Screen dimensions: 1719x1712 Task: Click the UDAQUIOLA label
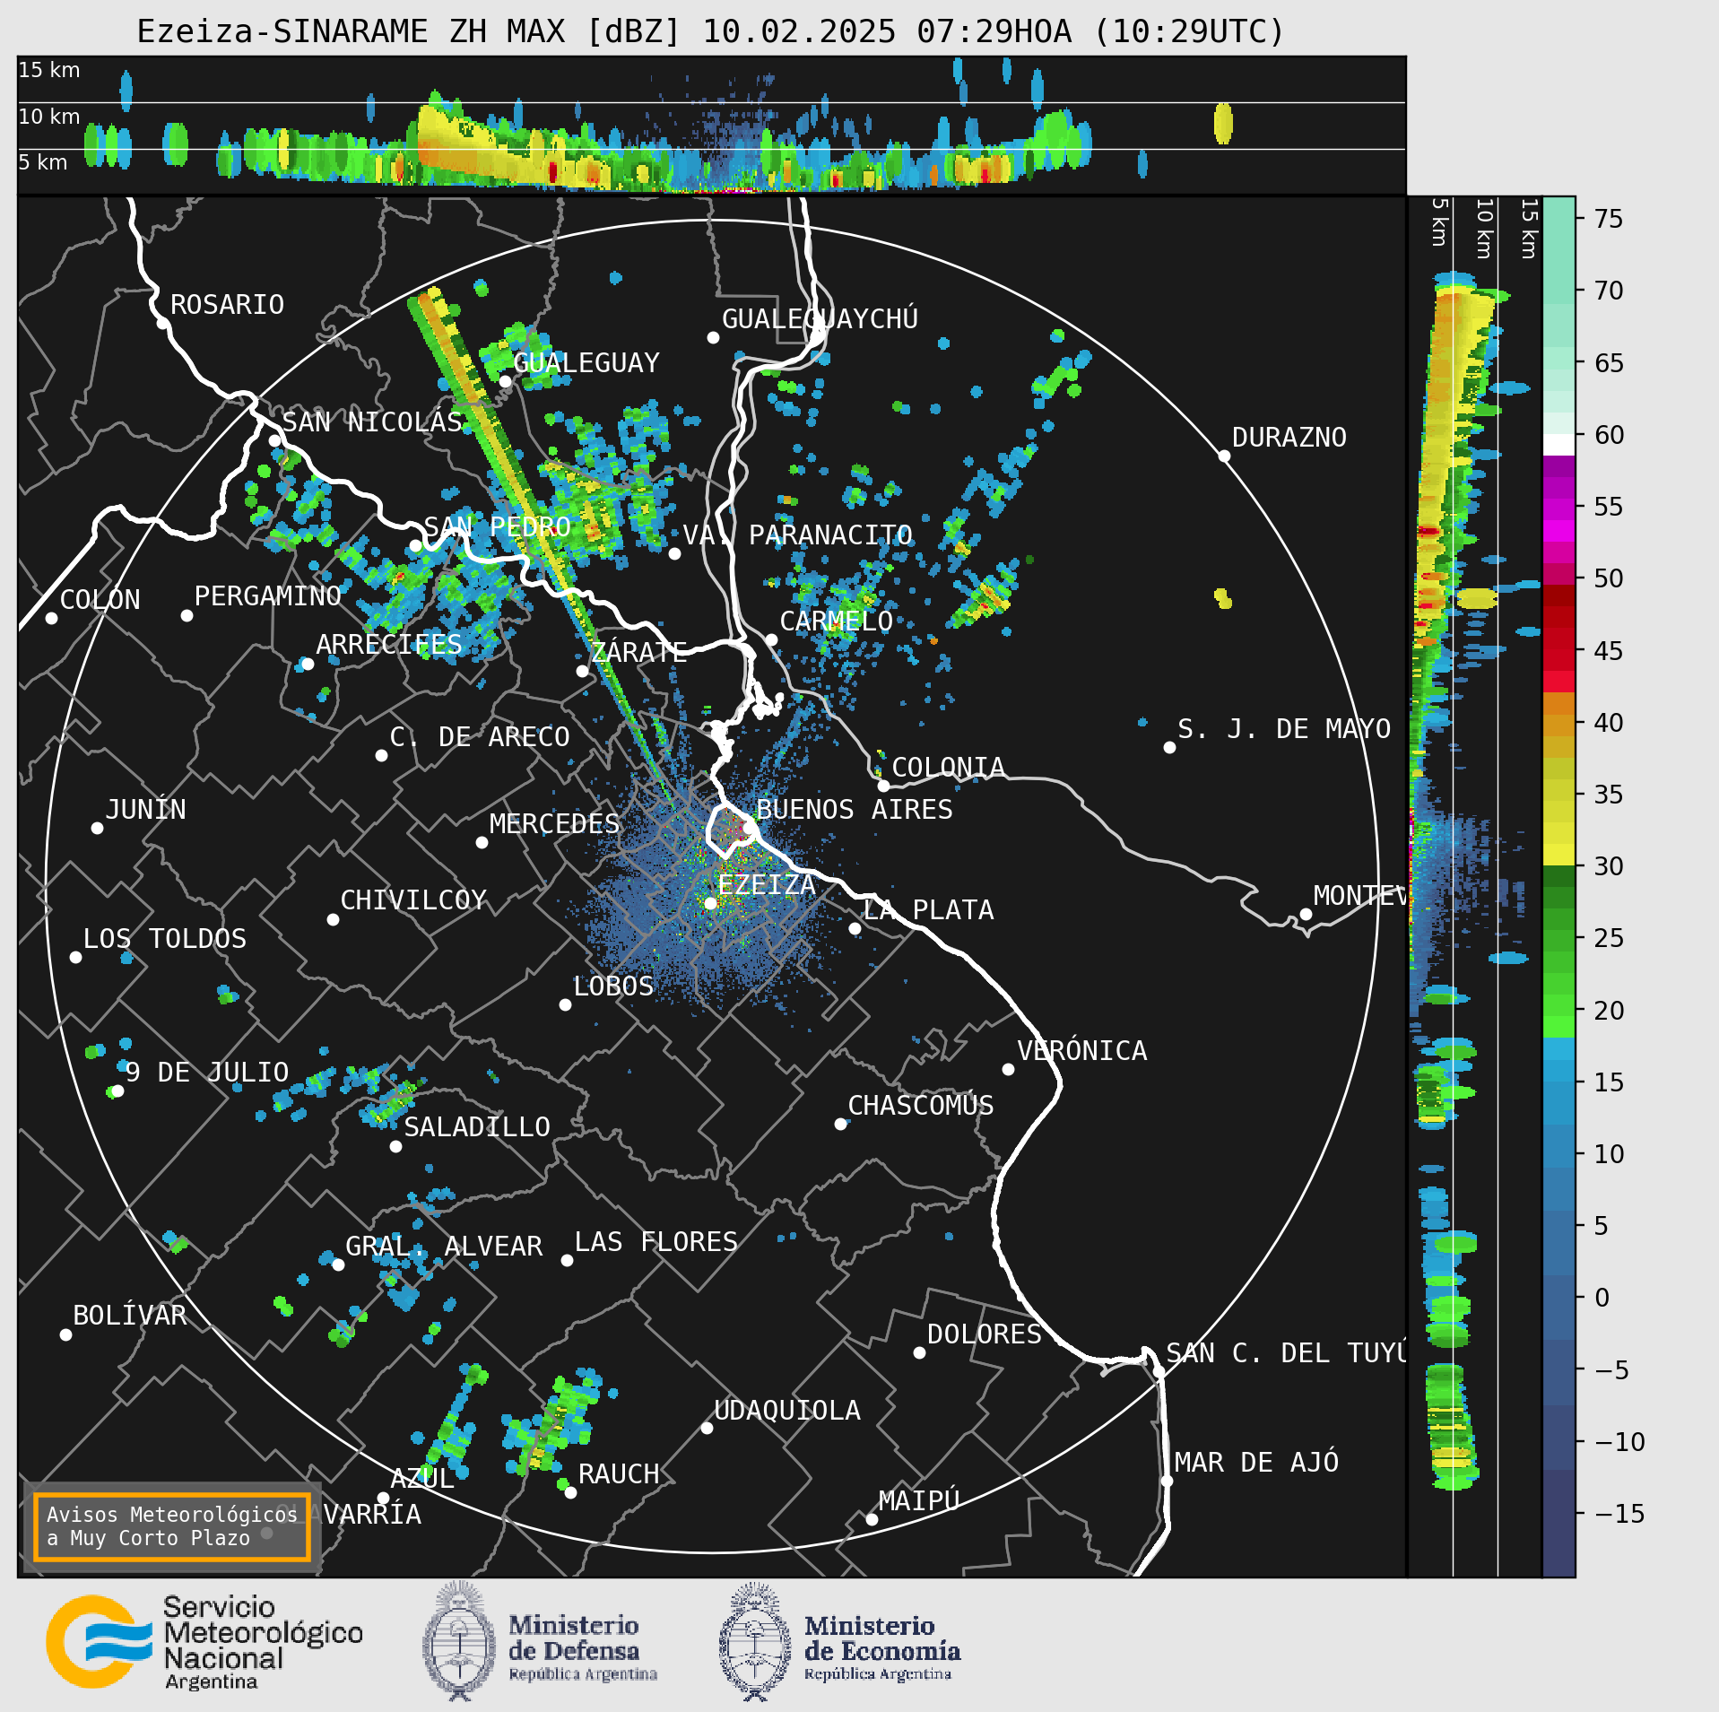click(786, 1411)
